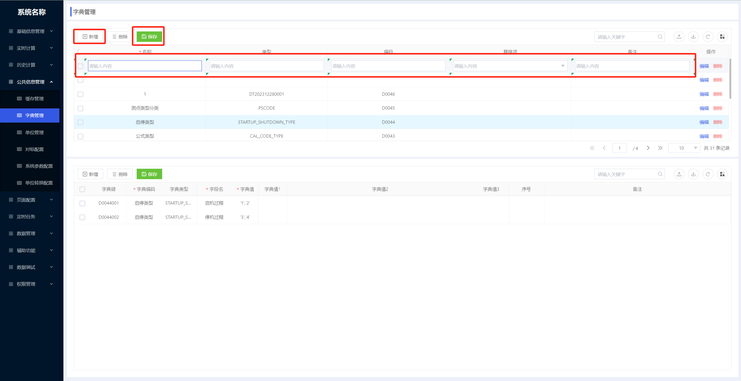Click 编辑 on the 测点类型分类 row

[x=704, y=108]
